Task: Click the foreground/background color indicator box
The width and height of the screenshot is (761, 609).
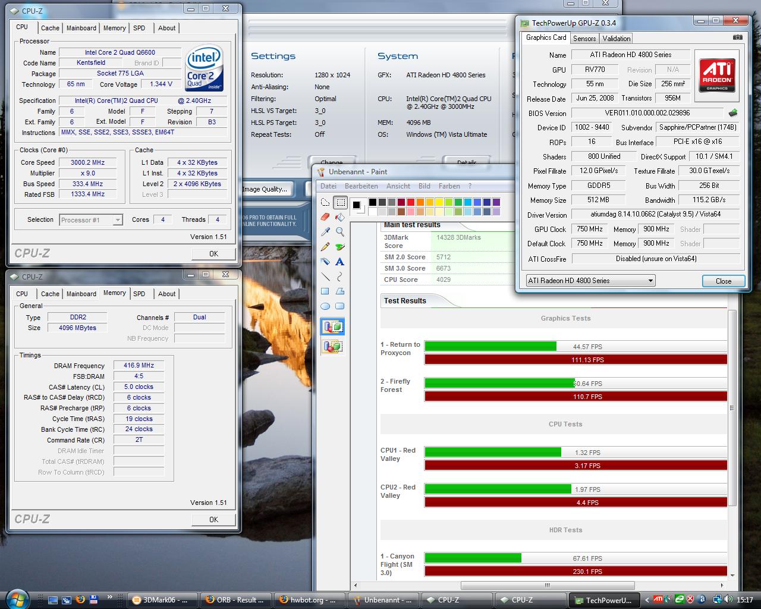Action: (358, 206)
